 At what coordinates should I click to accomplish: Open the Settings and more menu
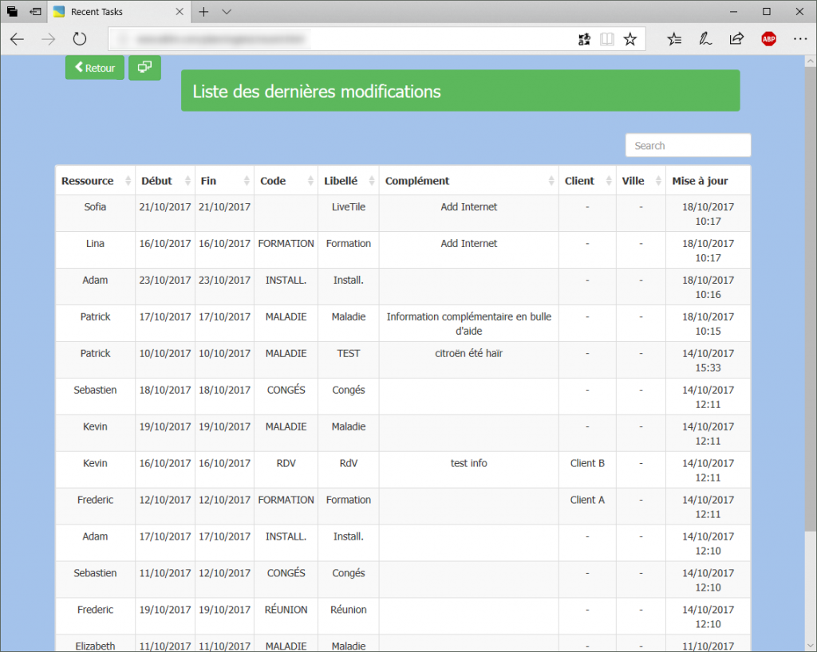tap(800, 38)
